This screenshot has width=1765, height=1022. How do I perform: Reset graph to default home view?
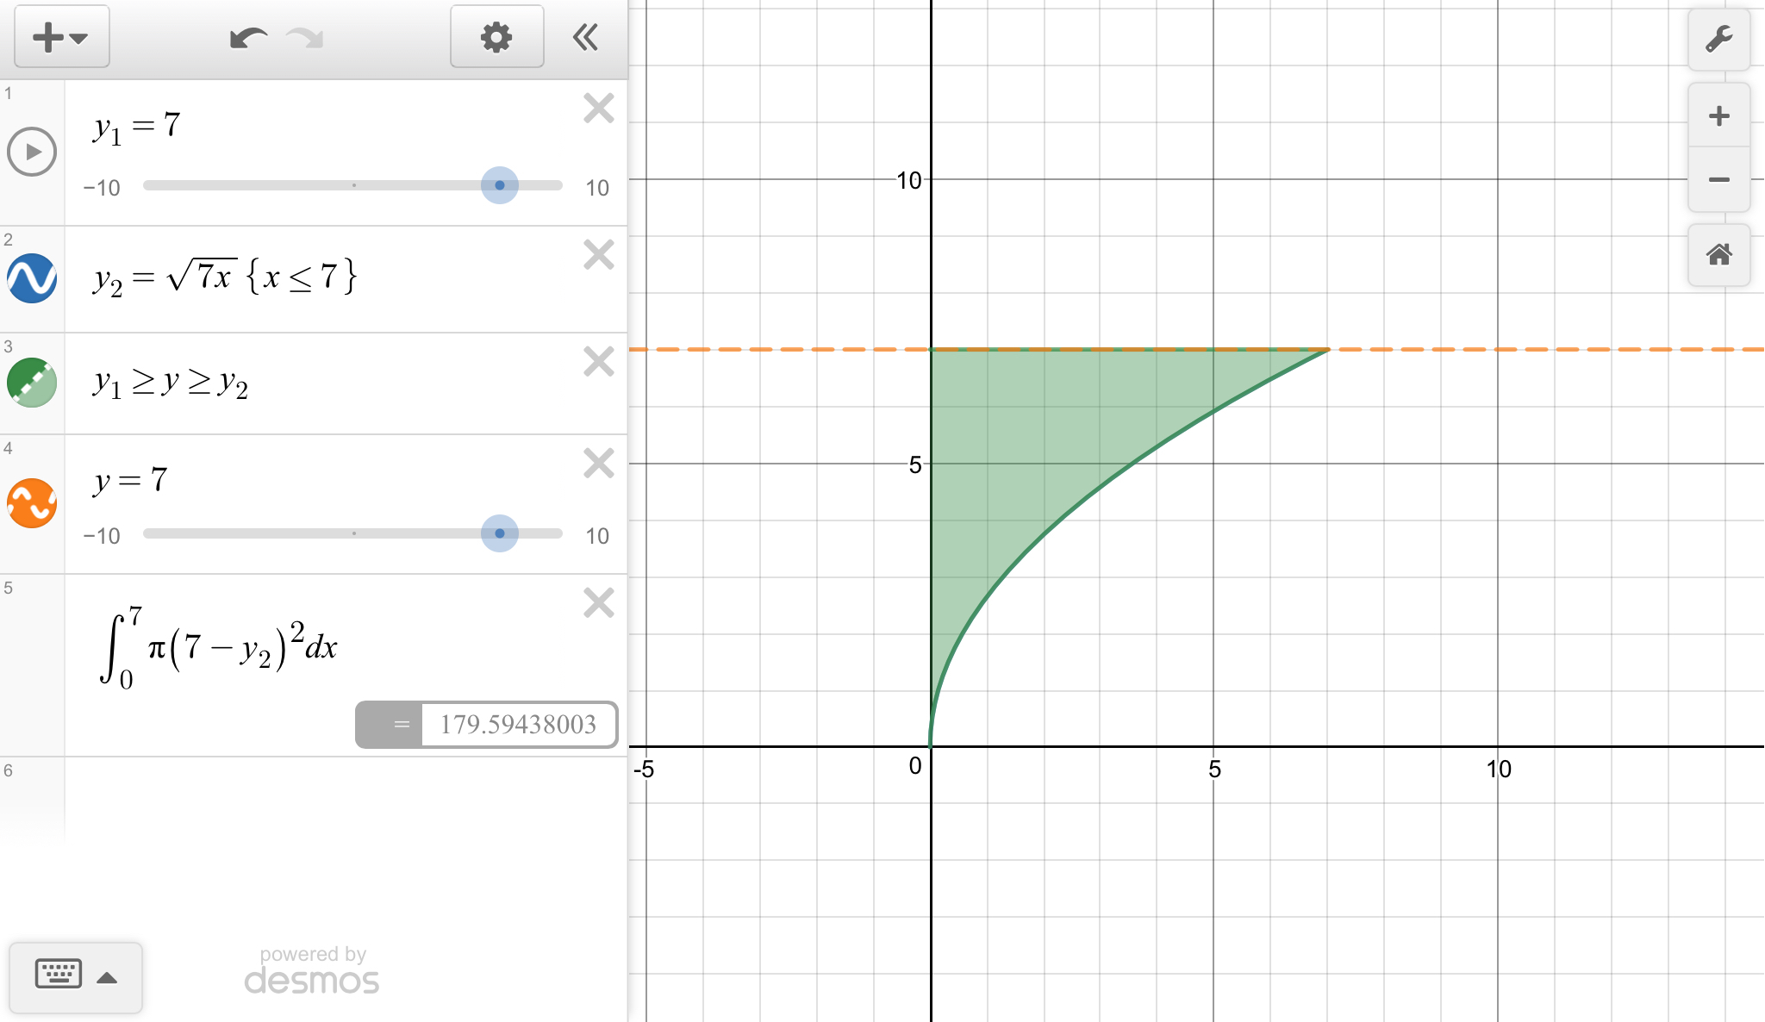1718,255
